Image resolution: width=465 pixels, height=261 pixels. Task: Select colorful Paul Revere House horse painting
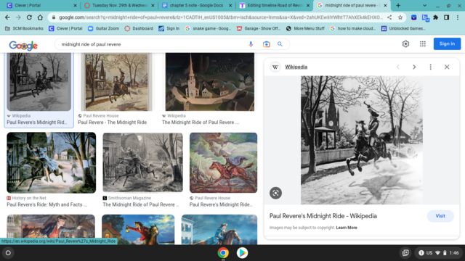223,162
